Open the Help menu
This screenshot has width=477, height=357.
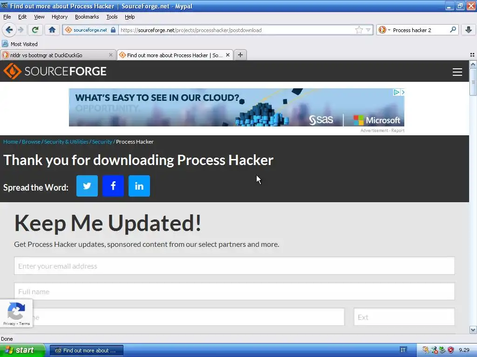click(x=130, y=17)
